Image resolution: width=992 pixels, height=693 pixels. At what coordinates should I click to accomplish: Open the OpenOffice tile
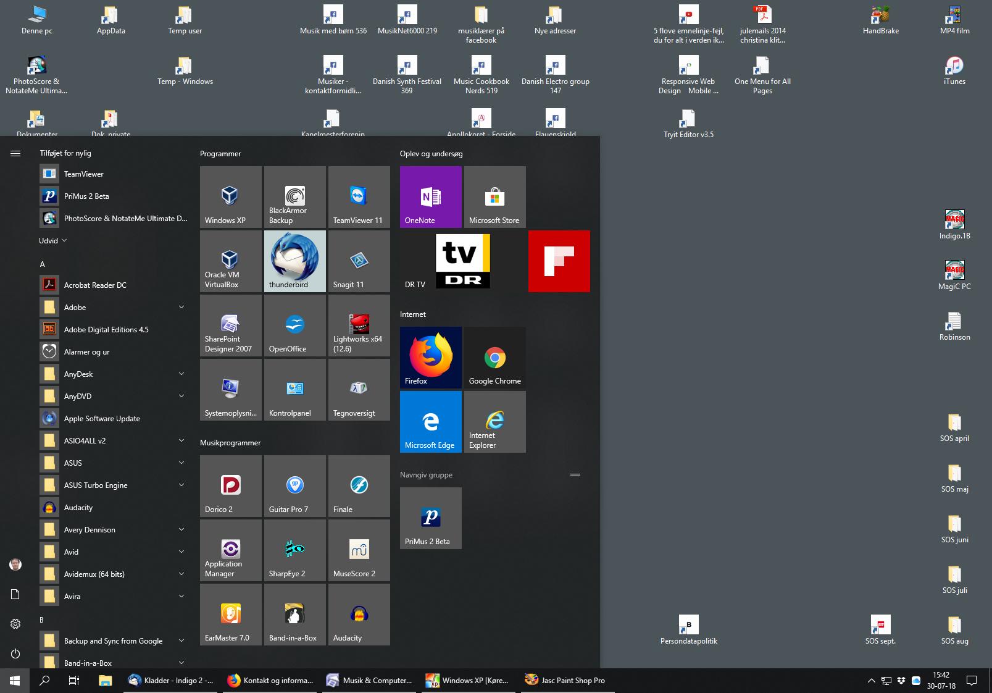pyautogui.click(x=295, y=325)
